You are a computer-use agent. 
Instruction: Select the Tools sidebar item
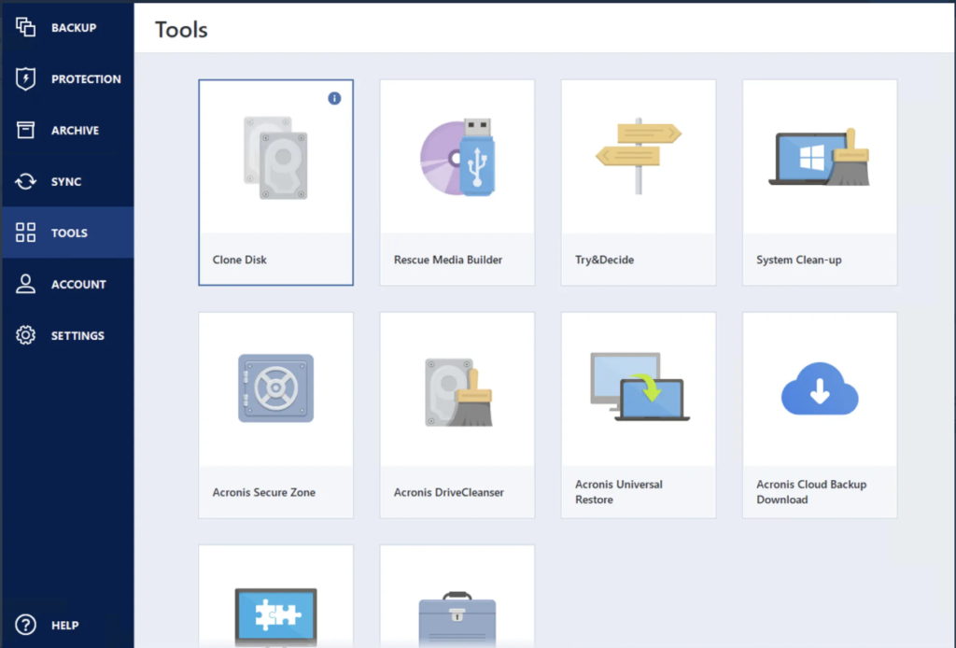point(67,233)
